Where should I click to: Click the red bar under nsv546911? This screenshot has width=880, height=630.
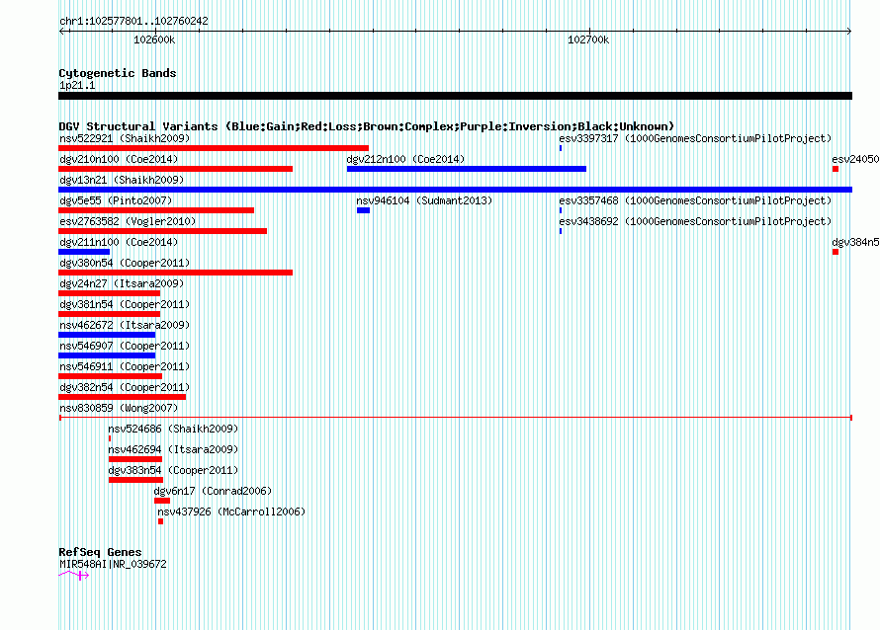click(x=110, y=376)
